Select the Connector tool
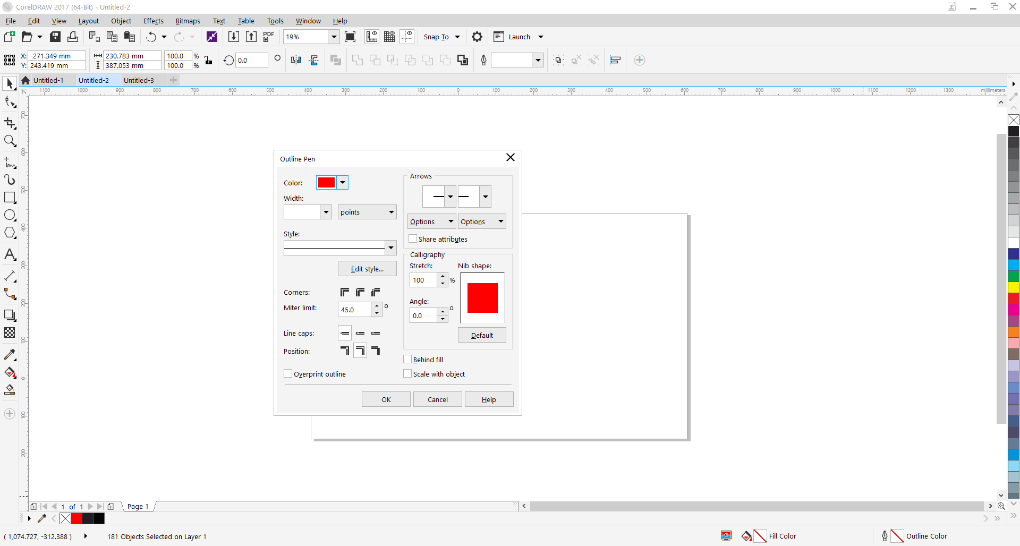 10,294
